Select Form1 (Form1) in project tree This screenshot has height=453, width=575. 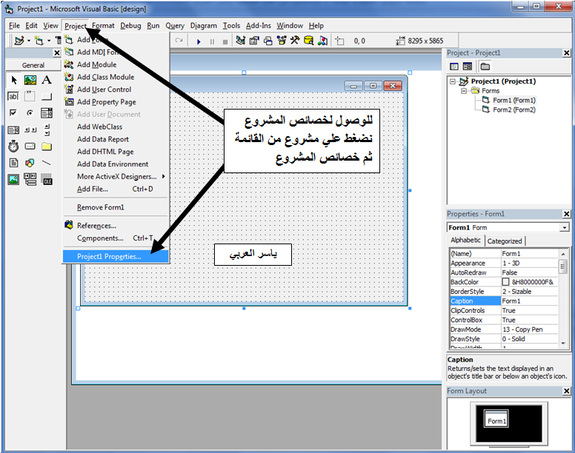513,101
